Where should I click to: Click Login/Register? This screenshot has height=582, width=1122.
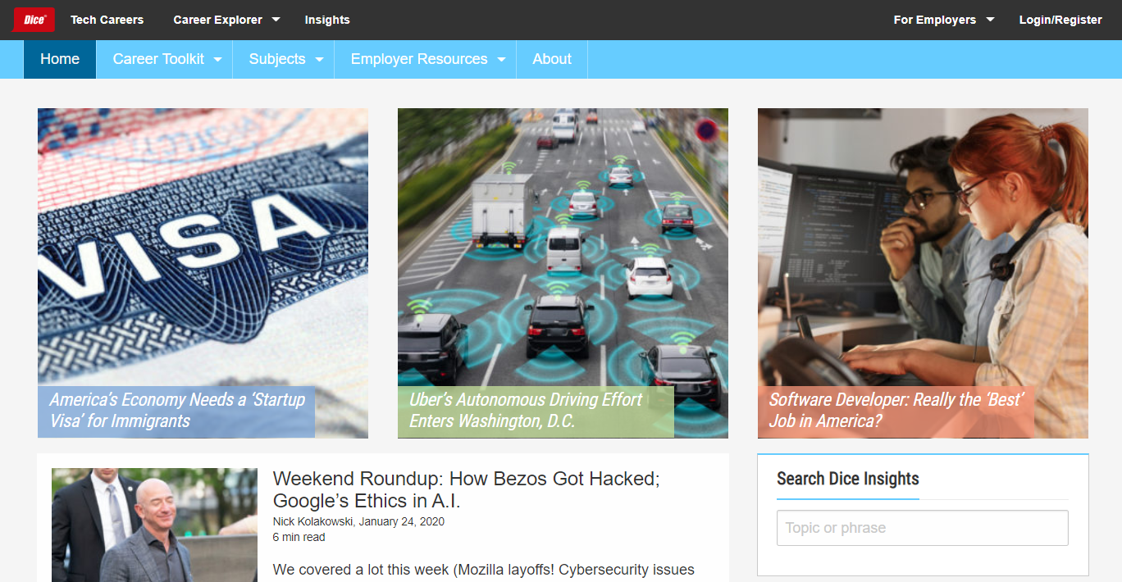[x=1060, y=20]
